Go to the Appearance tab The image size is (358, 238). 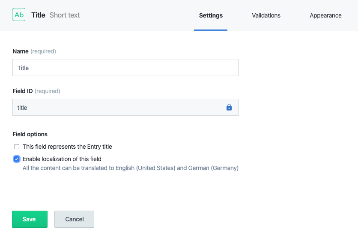tap(325, 15)
